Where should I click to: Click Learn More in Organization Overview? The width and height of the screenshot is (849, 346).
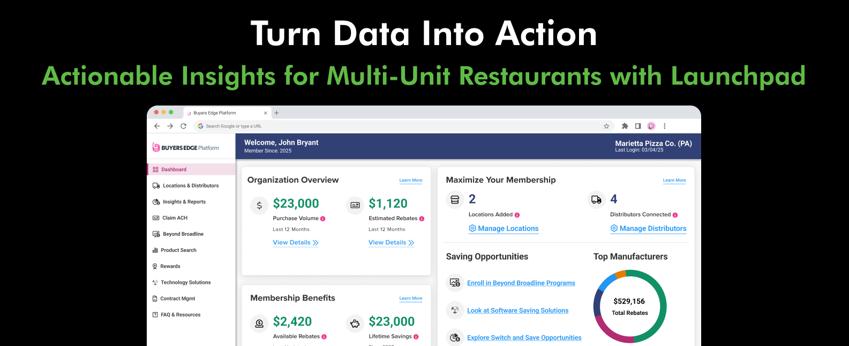point(411,180)
